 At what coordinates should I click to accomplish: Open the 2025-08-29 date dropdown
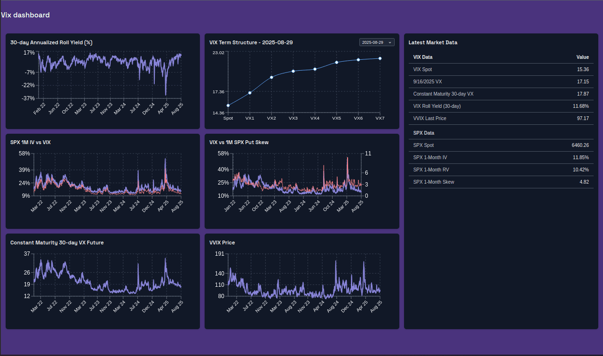pos(377,42)
